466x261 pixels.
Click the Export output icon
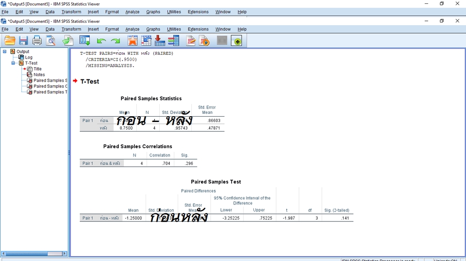click(67, 41)
